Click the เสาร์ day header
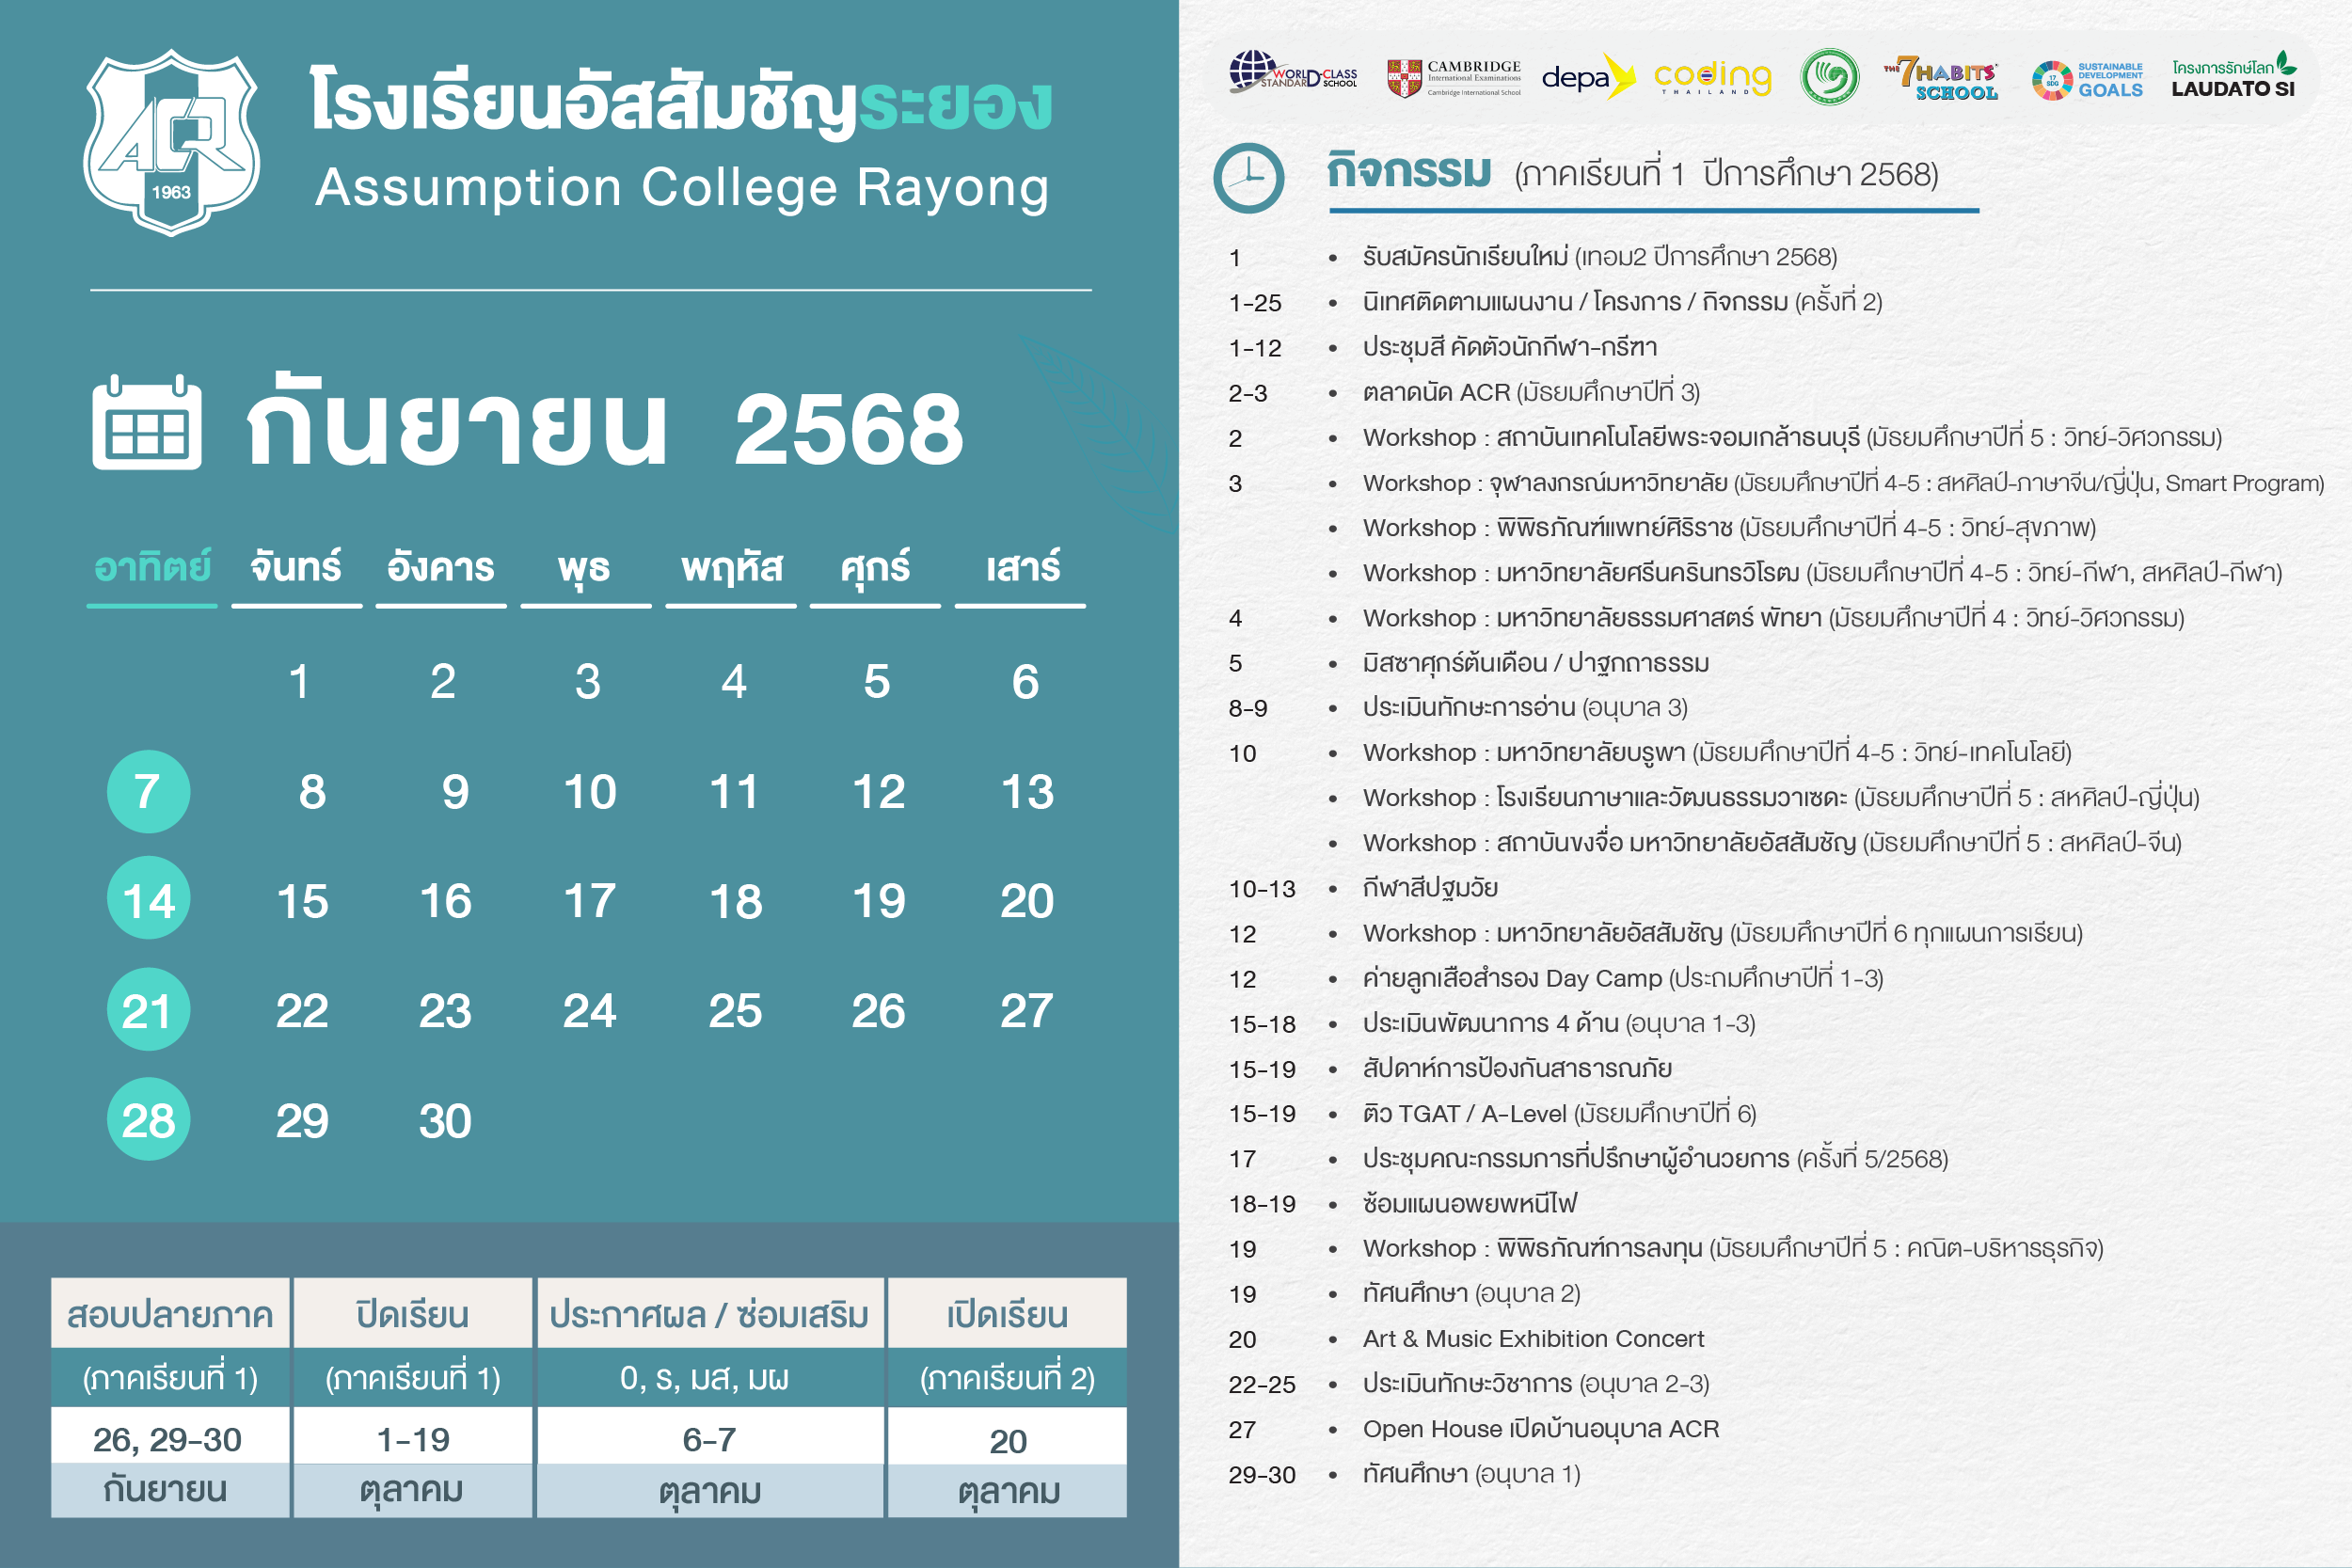 [x=1022, y=567]
